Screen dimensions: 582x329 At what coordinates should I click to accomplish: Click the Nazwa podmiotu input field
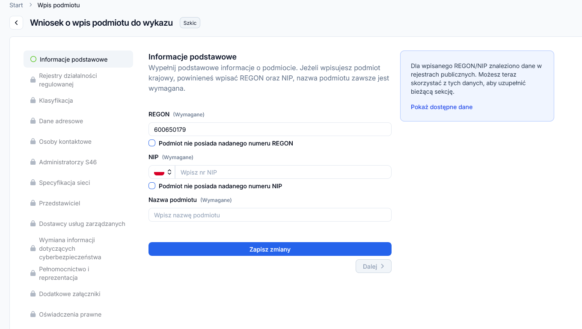click(270, 215)
